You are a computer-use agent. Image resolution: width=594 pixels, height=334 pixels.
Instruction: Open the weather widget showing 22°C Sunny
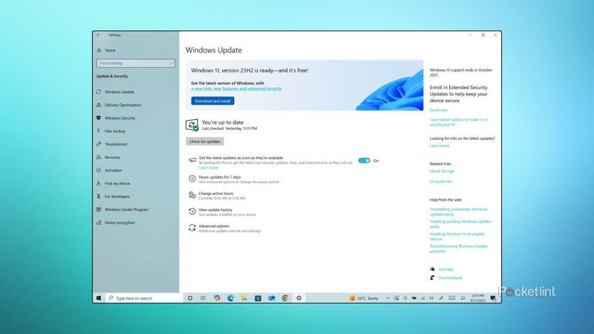pos(364,298)
